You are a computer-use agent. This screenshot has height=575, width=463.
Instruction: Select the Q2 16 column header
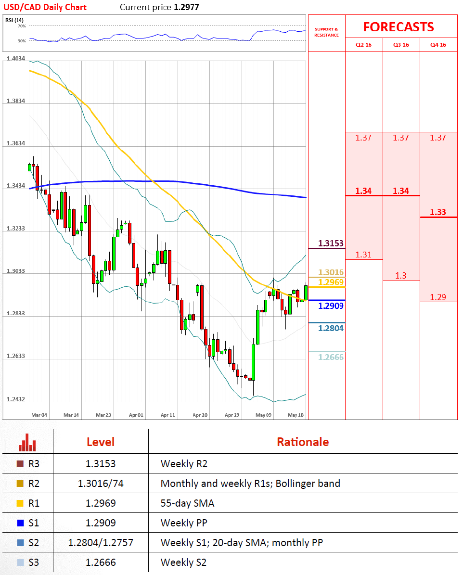(363, 45)
